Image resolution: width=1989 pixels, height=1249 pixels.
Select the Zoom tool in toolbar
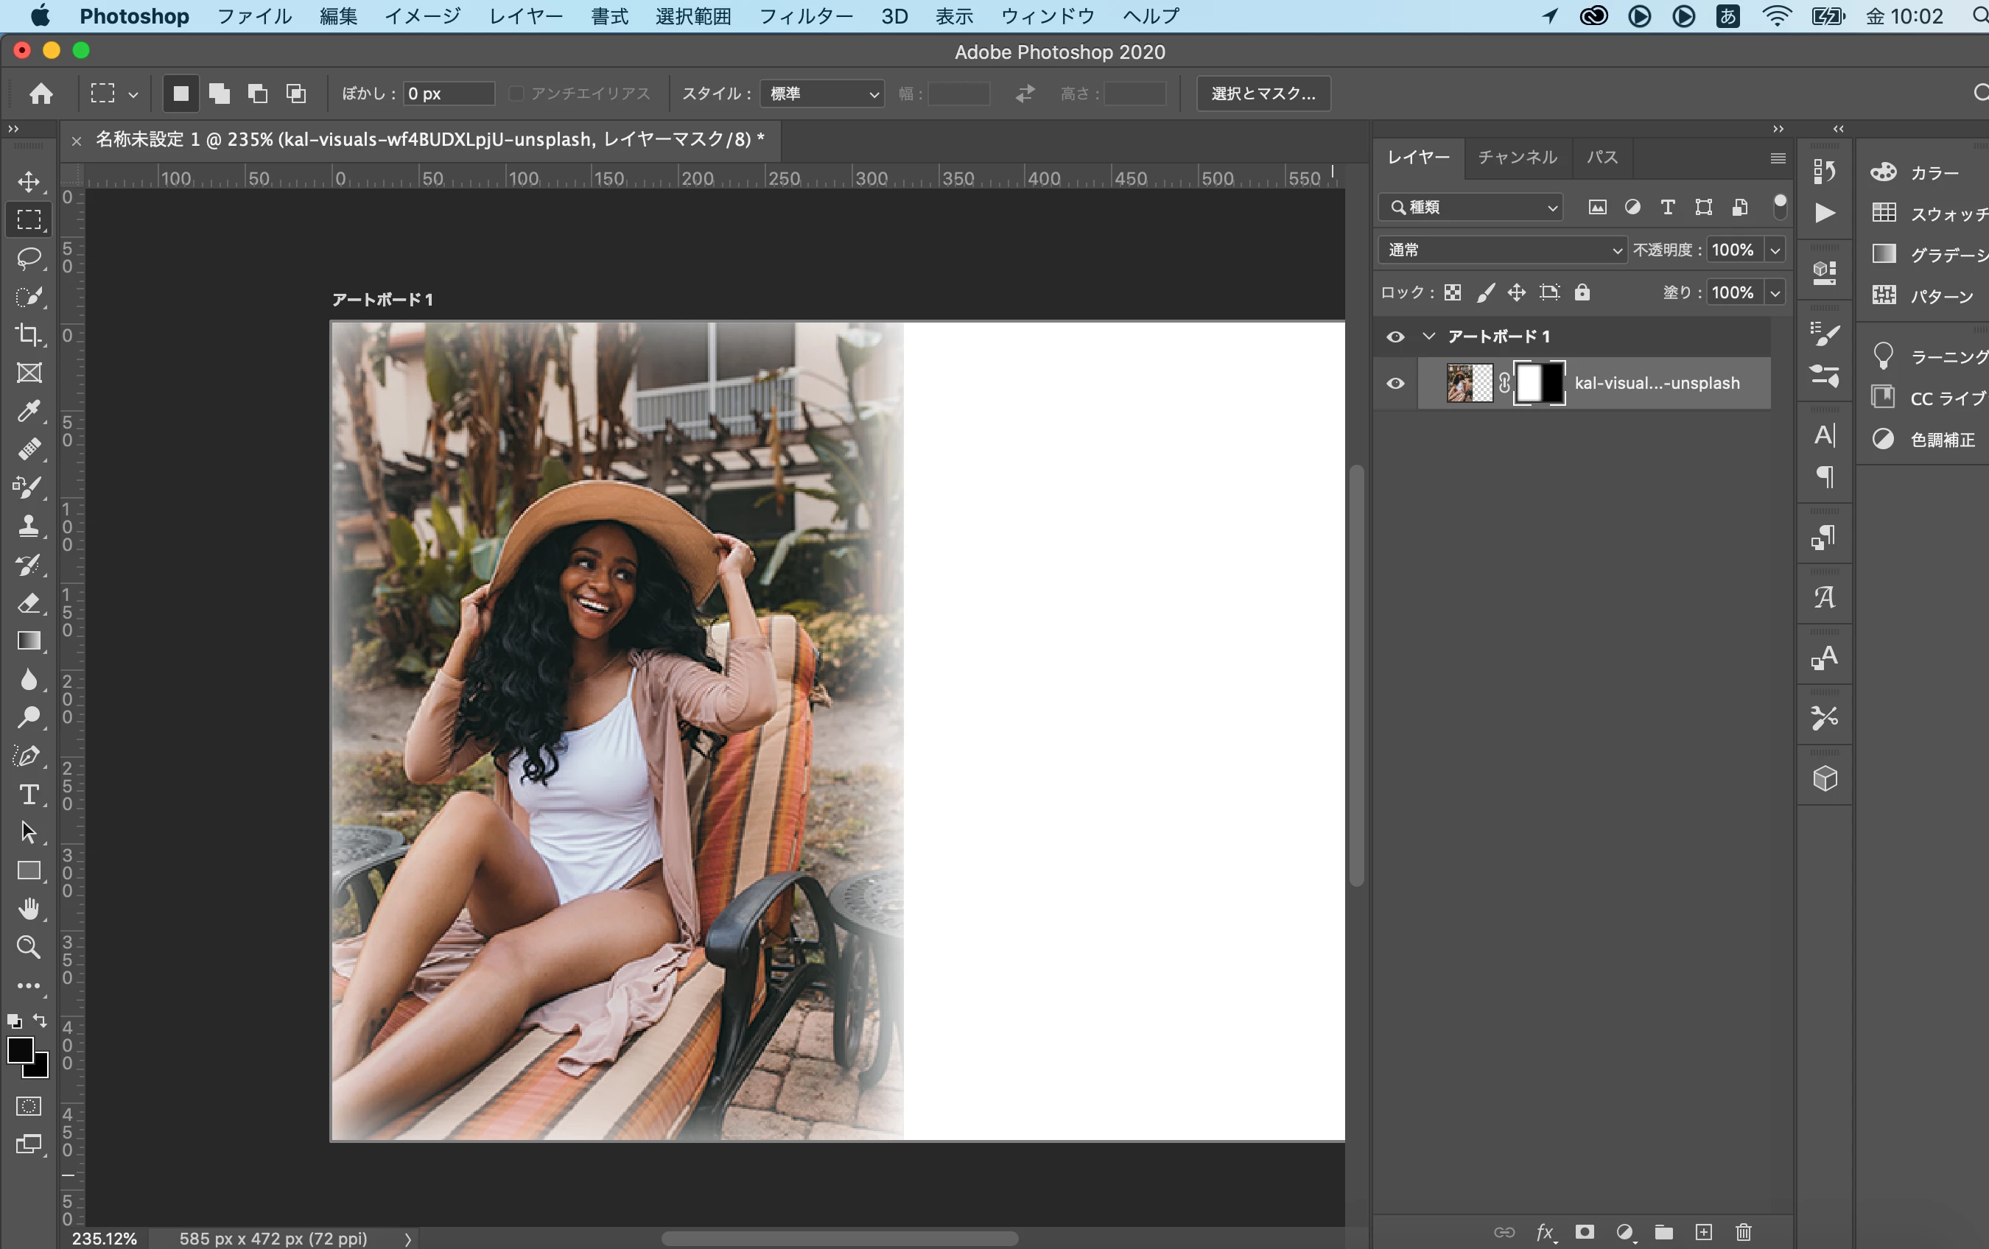click(x=29, y=947)
